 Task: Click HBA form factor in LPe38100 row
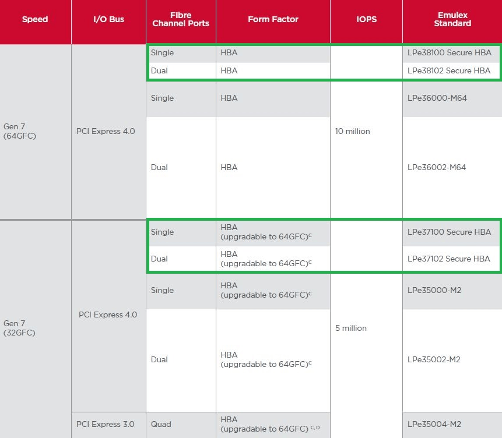[x=229, y=52]
